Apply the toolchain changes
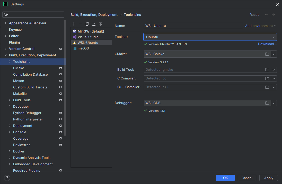This screenshot has width=282, height=184. click(268, 178)
